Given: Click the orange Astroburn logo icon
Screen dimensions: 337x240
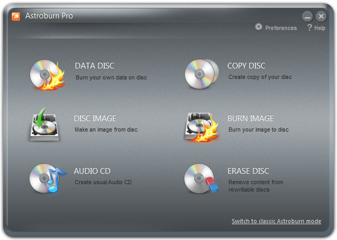Looking at the screenshot, I should (x=16, y=16).
